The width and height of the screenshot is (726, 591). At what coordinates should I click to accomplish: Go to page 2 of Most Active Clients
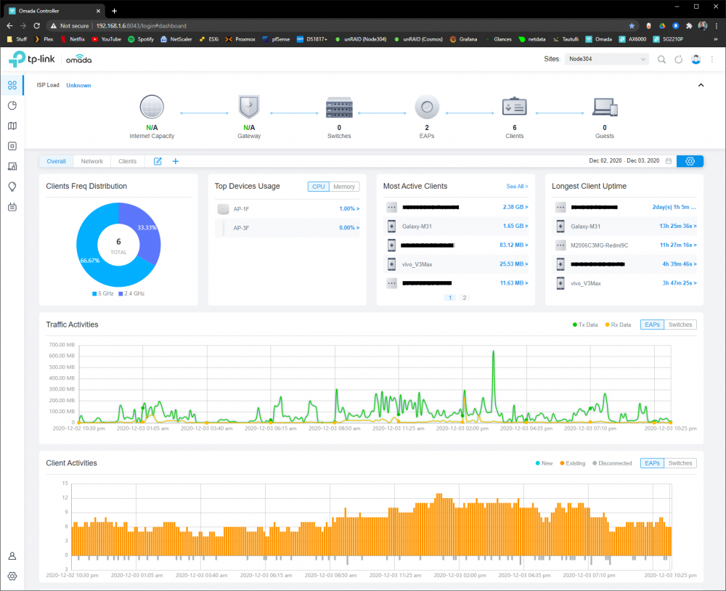[465, 298]
